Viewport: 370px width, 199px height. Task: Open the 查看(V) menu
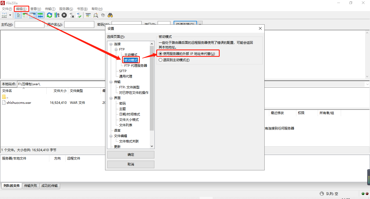tap(35, 9)
